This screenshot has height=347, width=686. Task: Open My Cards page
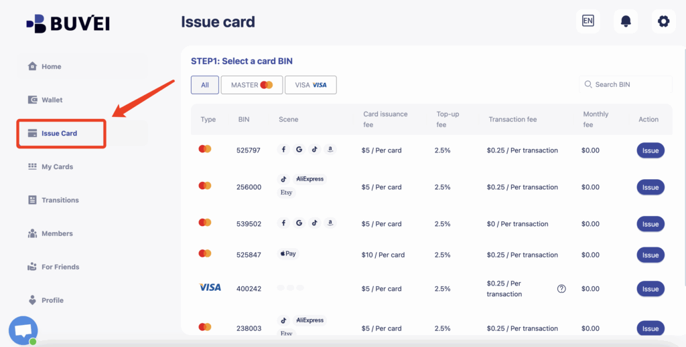pyautogui.click(x=57, y=167)
